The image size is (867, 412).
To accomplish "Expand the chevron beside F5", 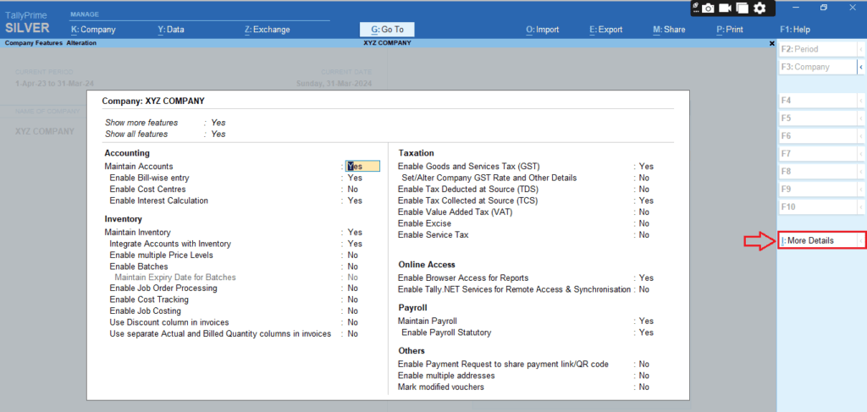I will tap(861, 118).
